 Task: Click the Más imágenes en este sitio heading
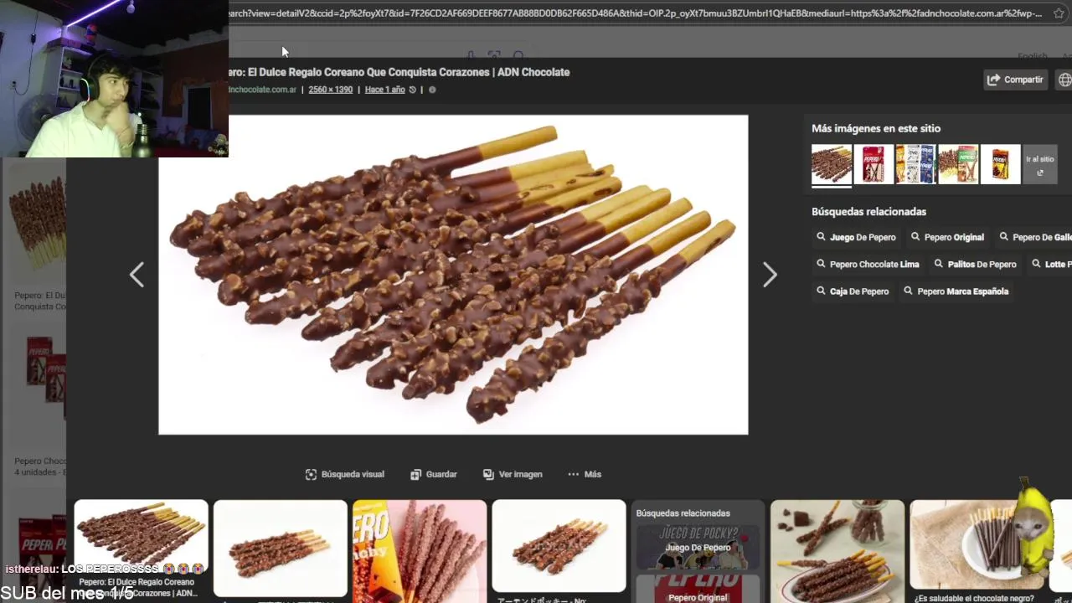tap(876, 128)
